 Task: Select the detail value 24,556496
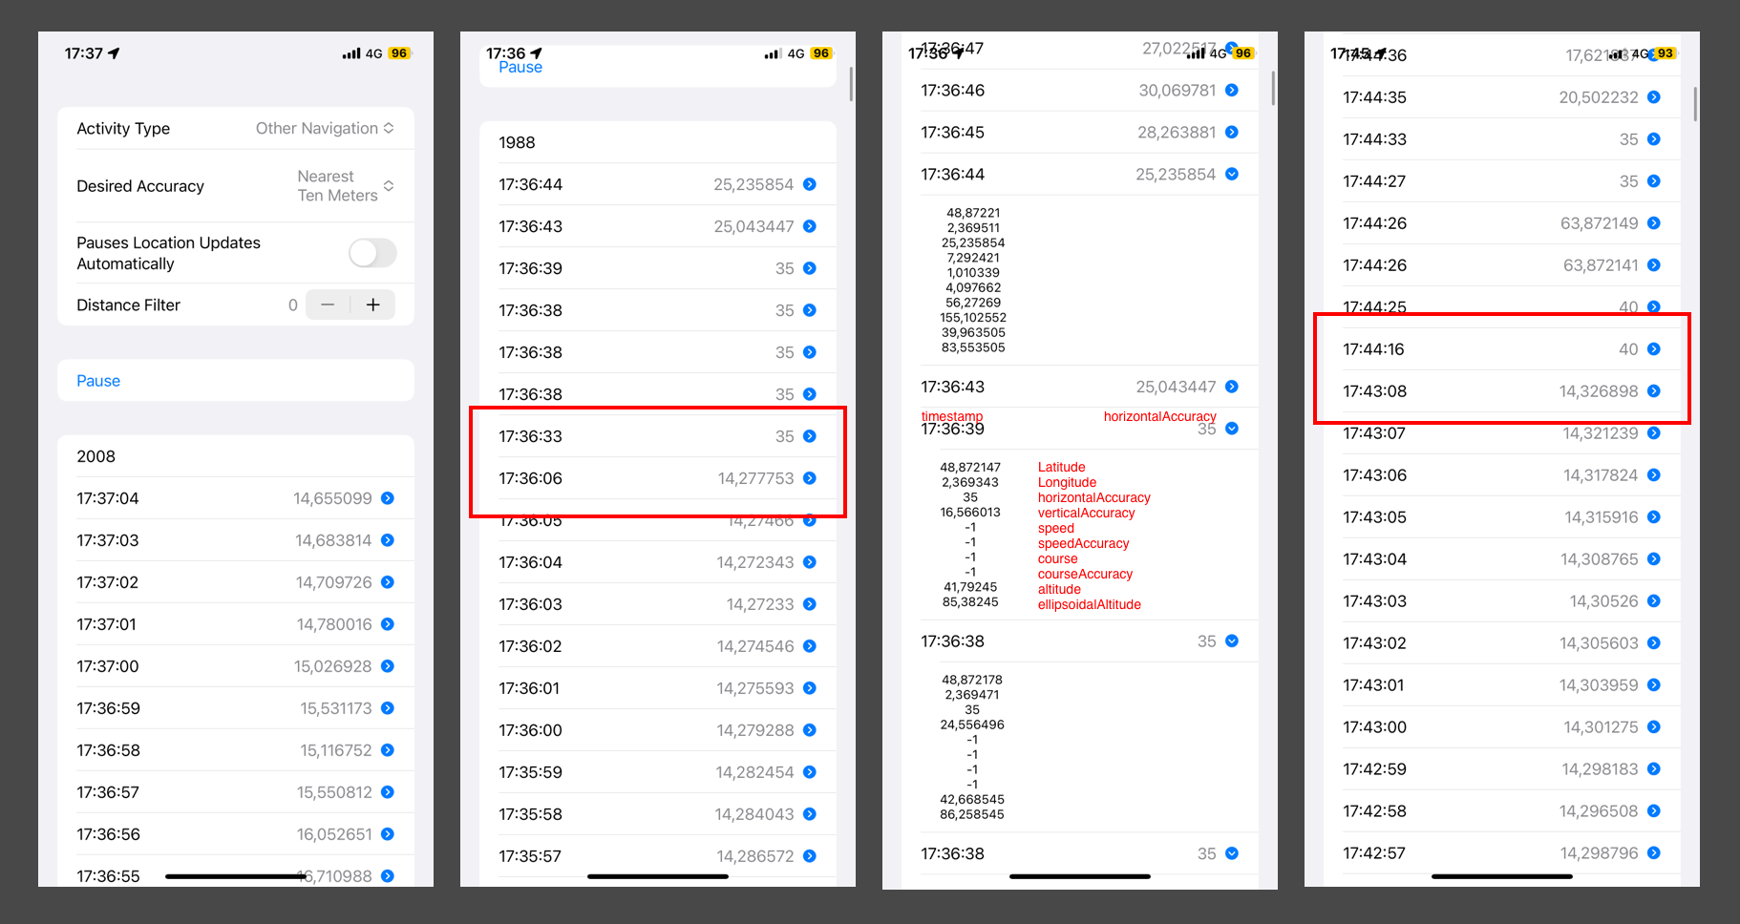point(972,724)
